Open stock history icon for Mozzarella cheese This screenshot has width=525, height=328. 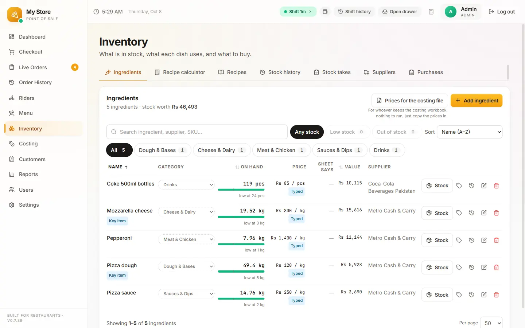point(471,213)
